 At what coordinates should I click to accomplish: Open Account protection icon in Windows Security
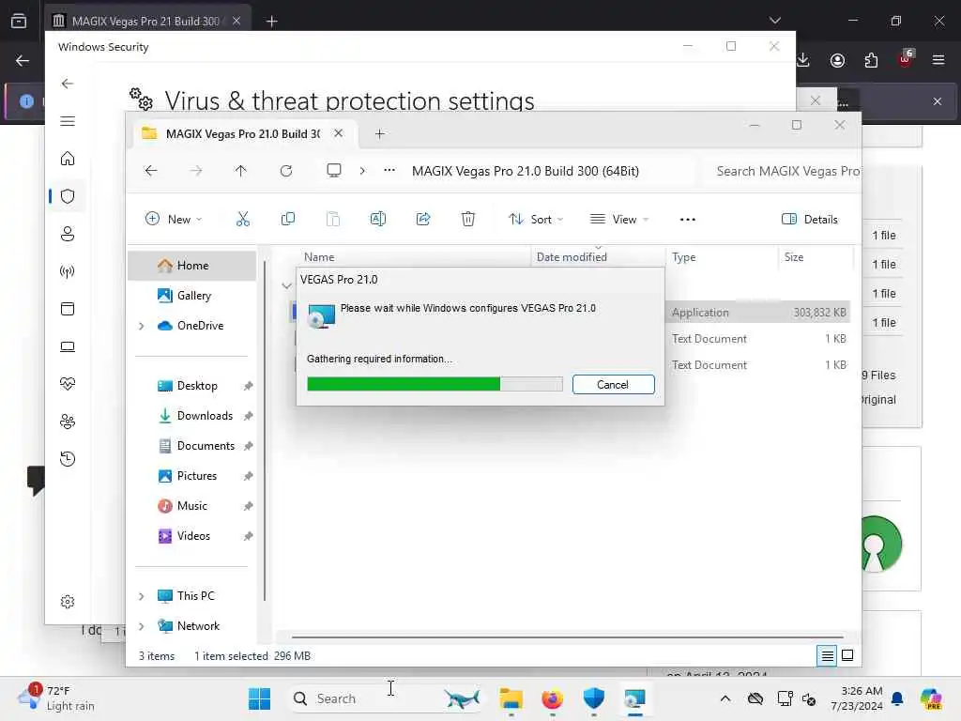pos(68,234)
